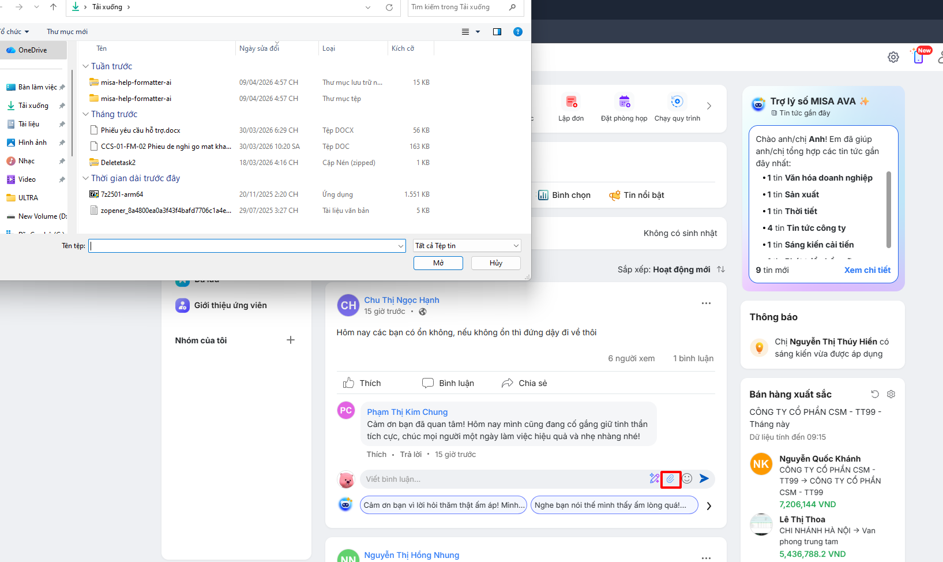Click the Hủy button in file dialog
This screenshot has width=943, height=562.
pos(495,263)
